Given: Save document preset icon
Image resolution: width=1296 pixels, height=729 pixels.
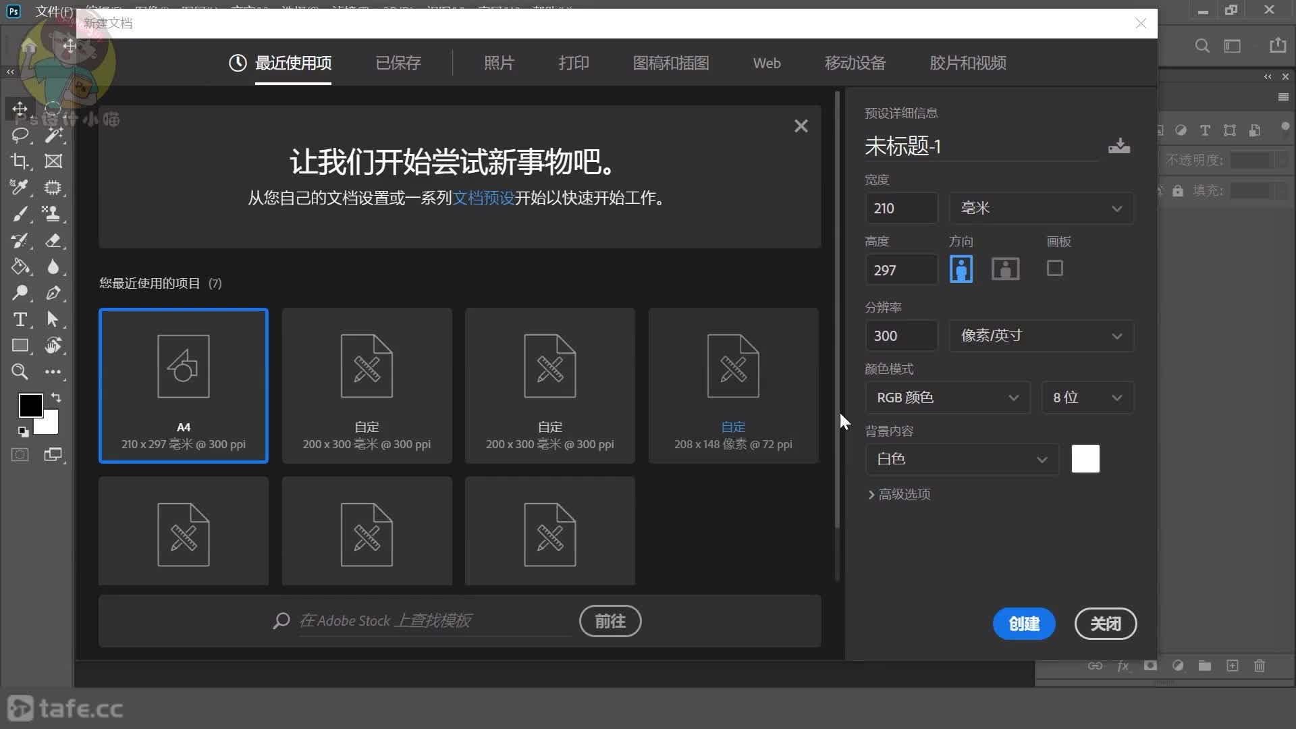Looking at the screenshot, I should coord(1119,146).
